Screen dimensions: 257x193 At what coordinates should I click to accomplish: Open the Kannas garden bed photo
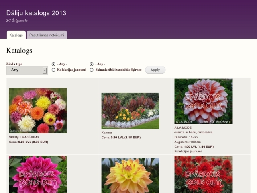pyautogui.click(x=130, y=111)
